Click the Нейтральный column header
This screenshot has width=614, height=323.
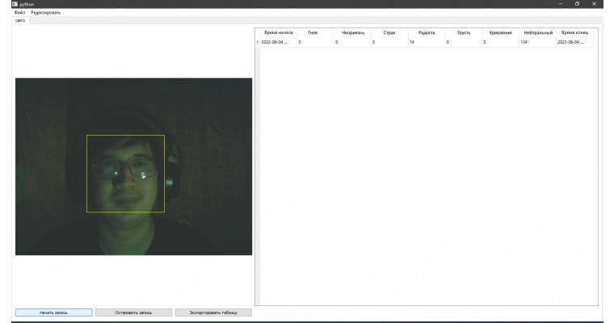[537, 32]
